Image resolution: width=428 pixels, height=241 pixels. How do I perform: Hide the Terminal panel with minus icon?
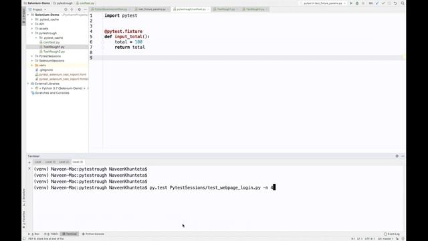pos(403,156)
